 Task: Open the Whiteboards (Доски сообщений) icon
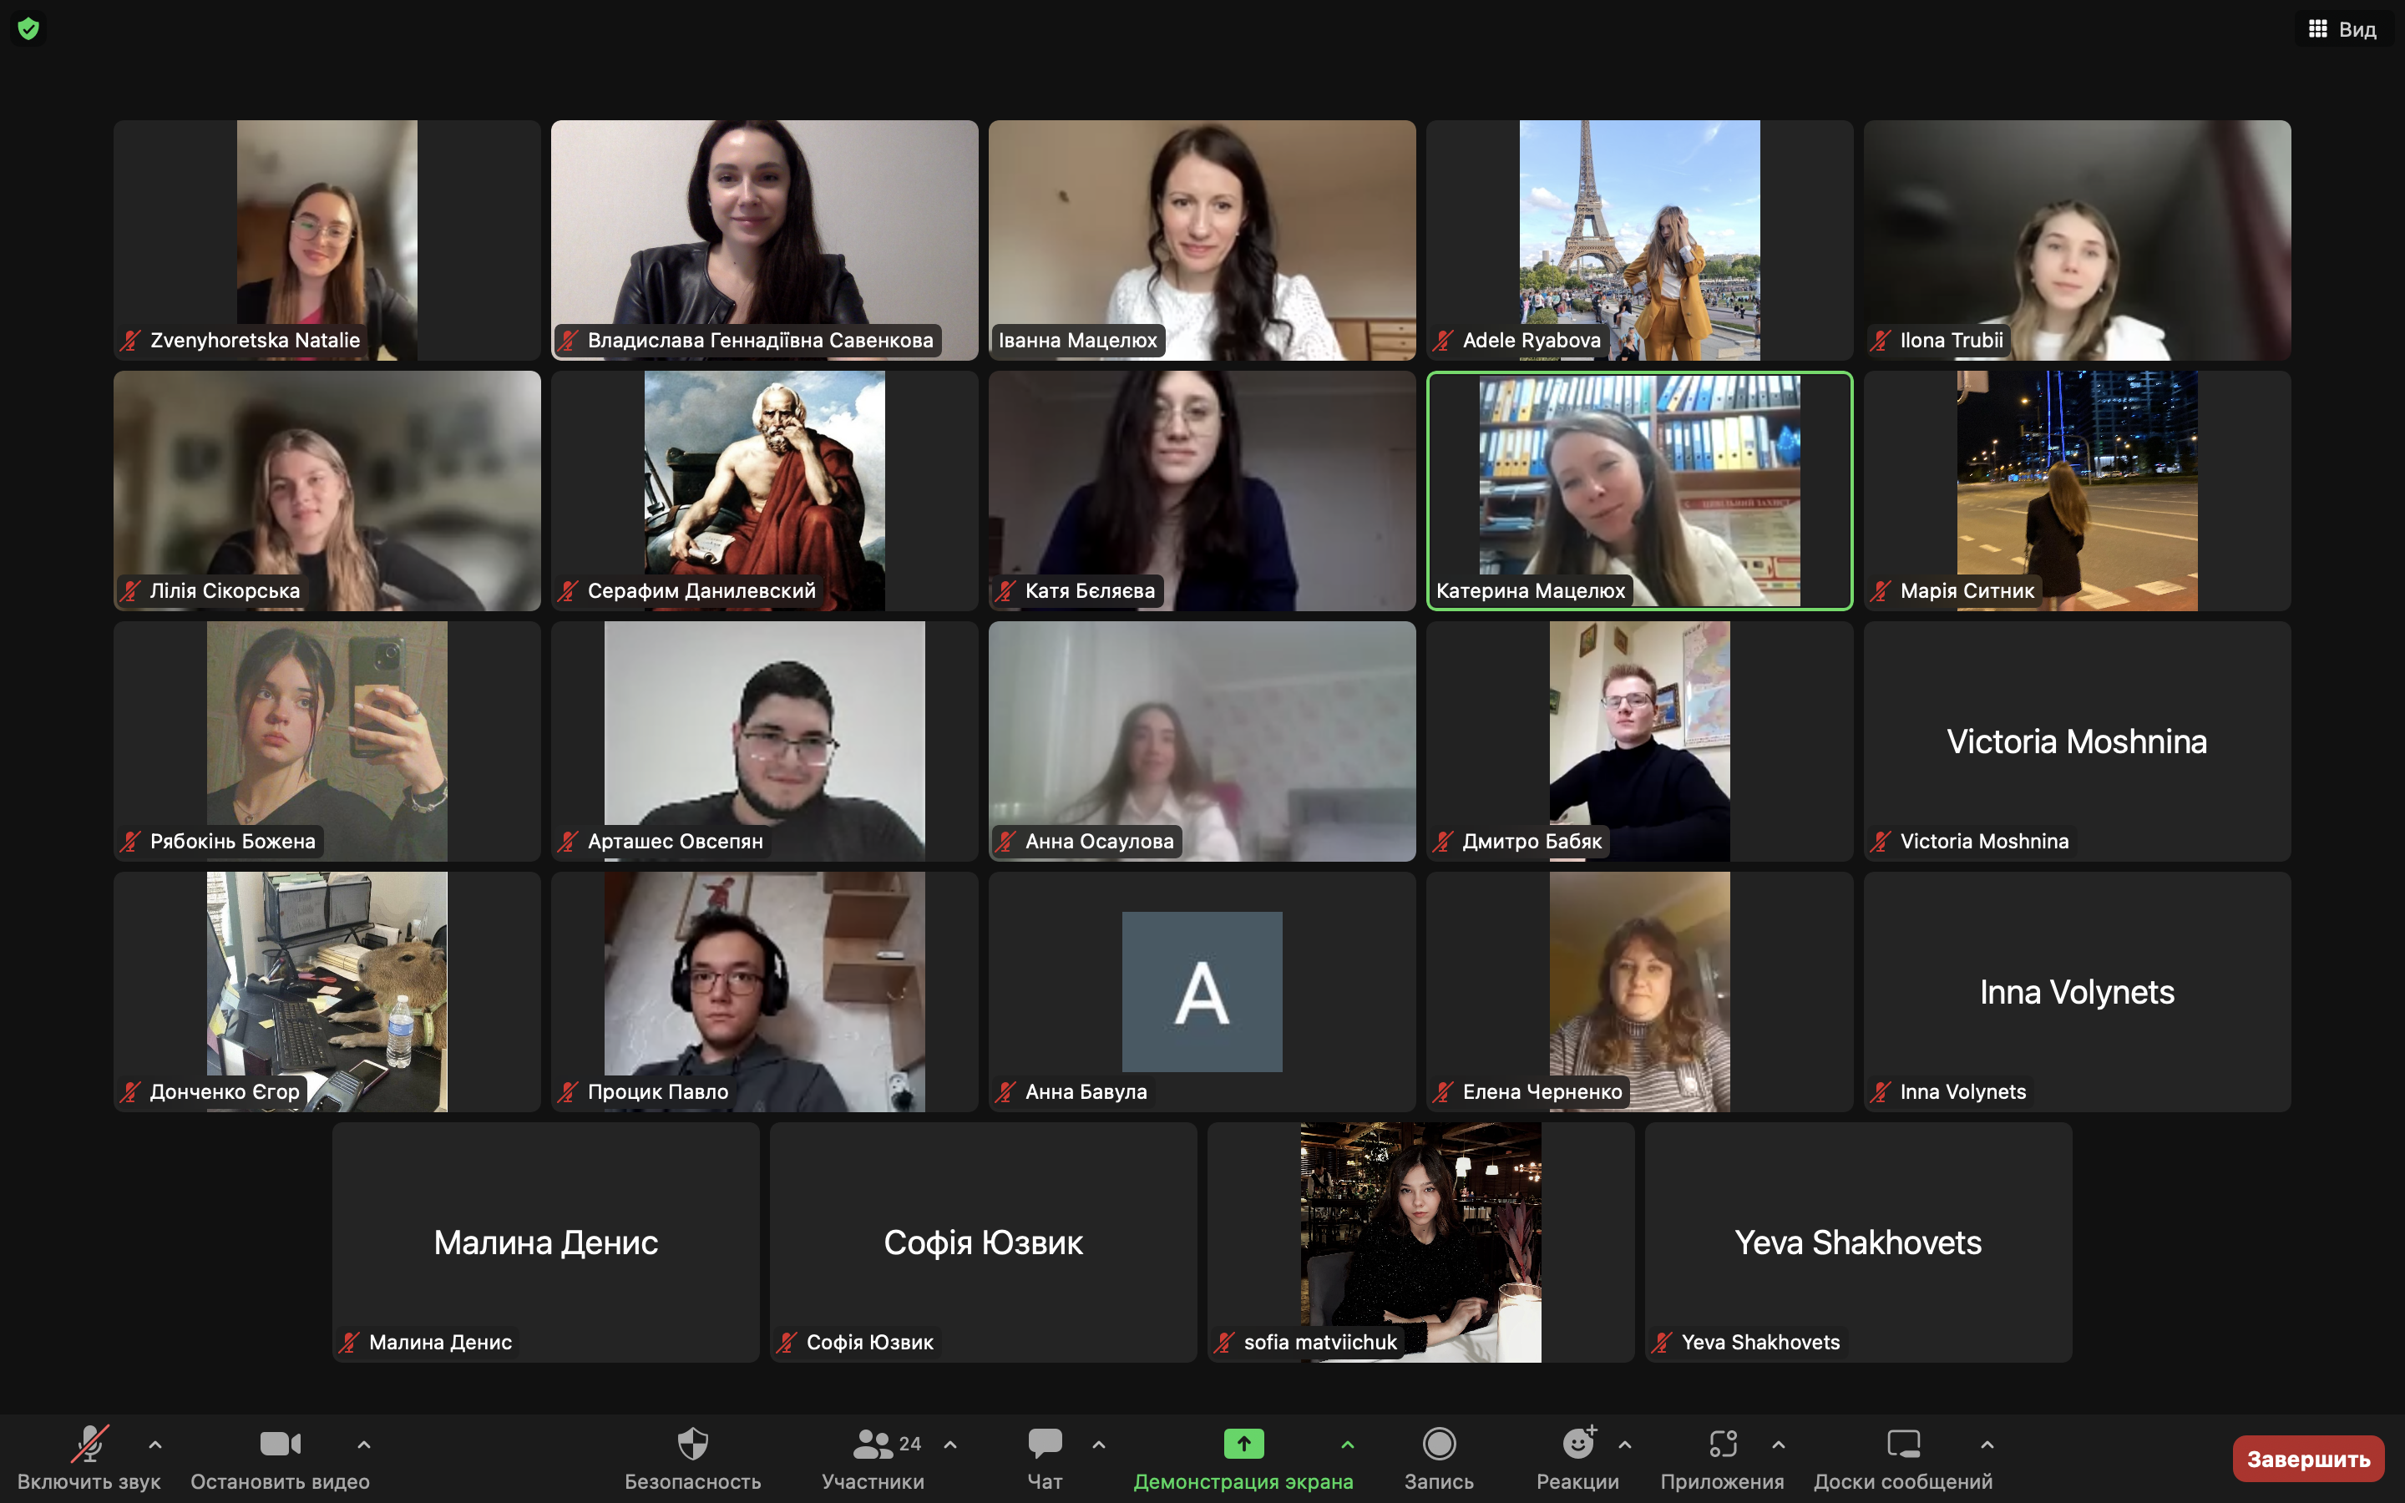(x=1903, y=1444)
